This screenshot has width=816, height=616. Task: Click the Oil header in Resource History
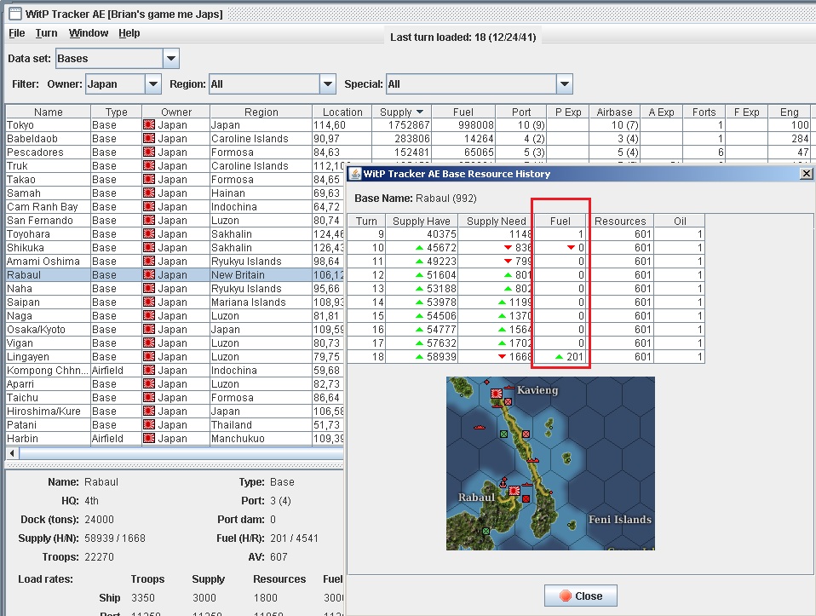[680, 221]
